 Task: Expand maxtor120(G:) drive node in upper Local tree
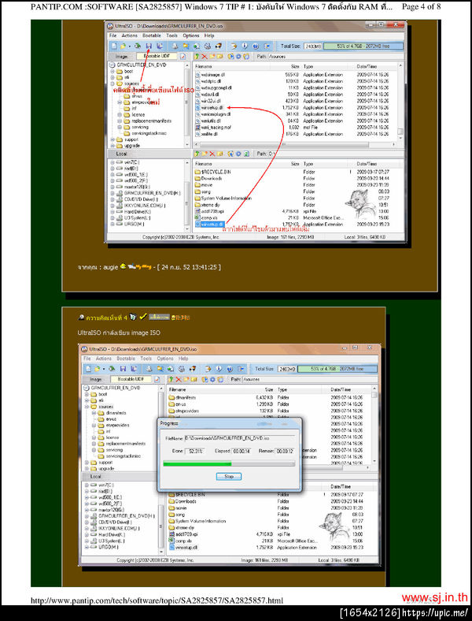click(112, 187)
